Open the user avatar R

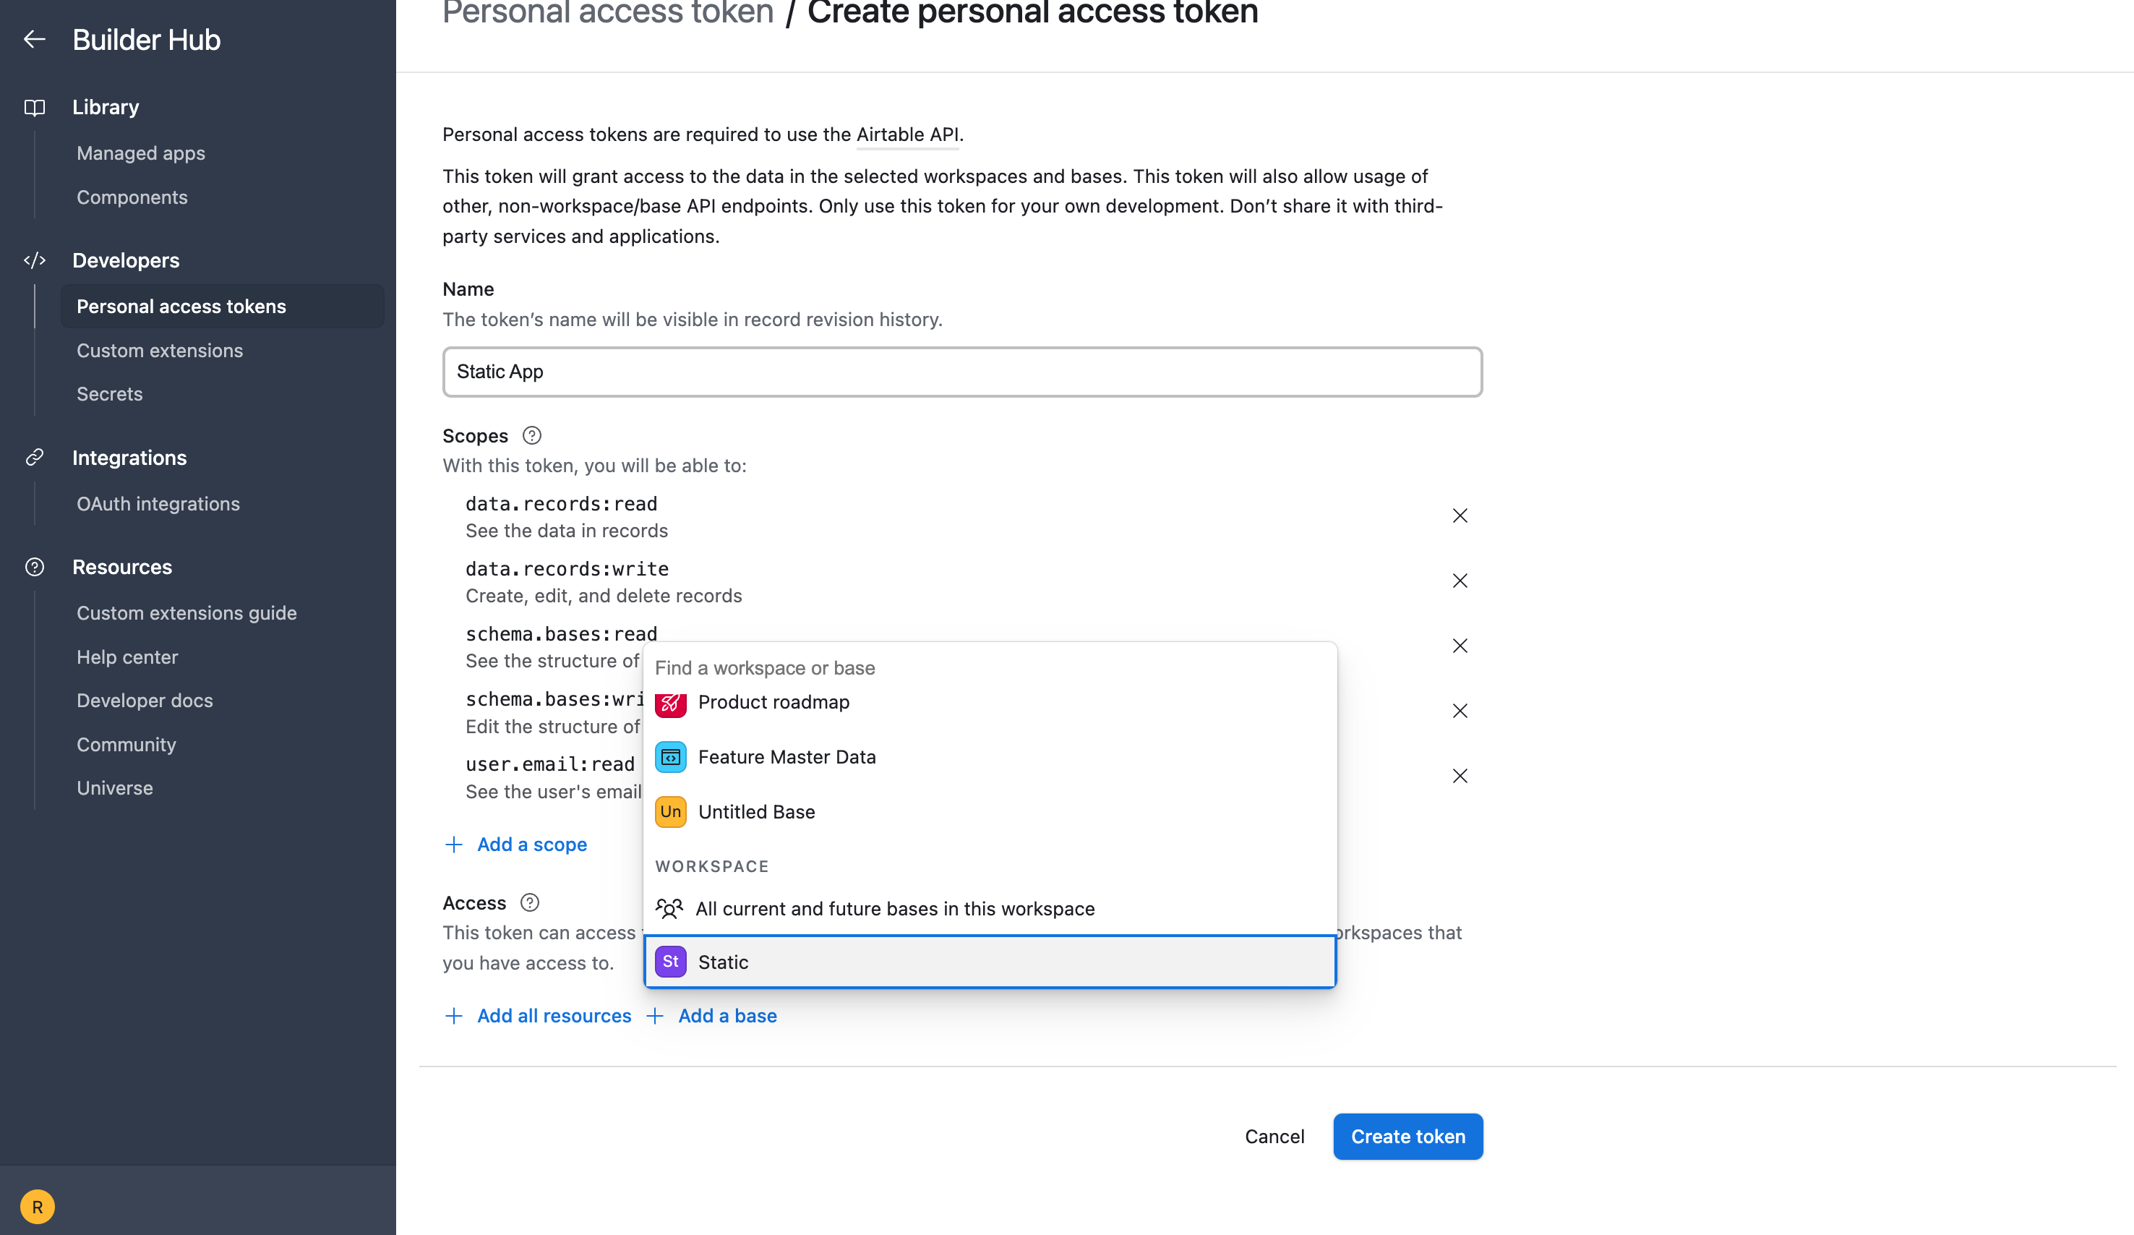[38, 1206]
